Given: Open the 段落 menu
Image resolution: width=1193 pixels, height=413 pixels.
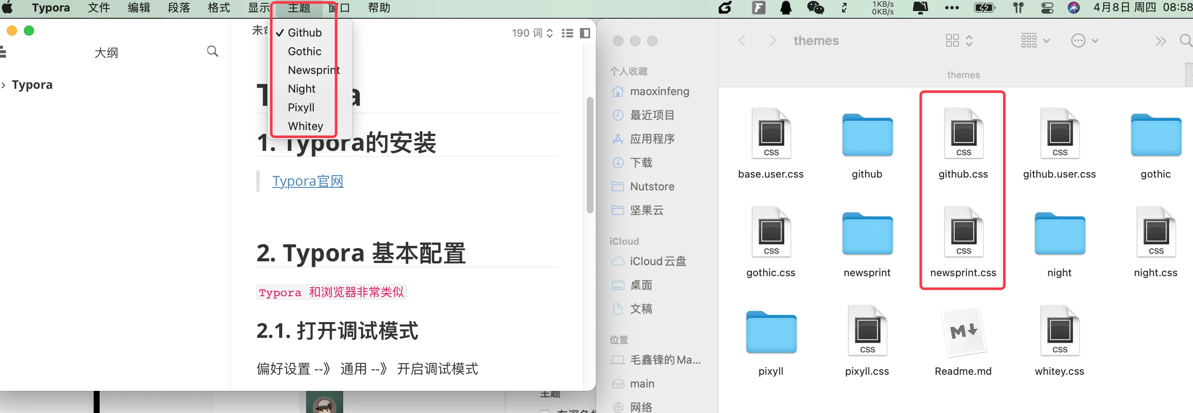Looking at the screenshot, I should pyautogui.click(x=179, y=8).
